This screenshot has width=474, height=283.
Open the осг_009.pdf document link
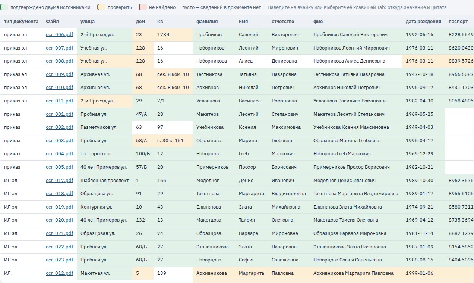pyautogui.click(x=60, y=74)
